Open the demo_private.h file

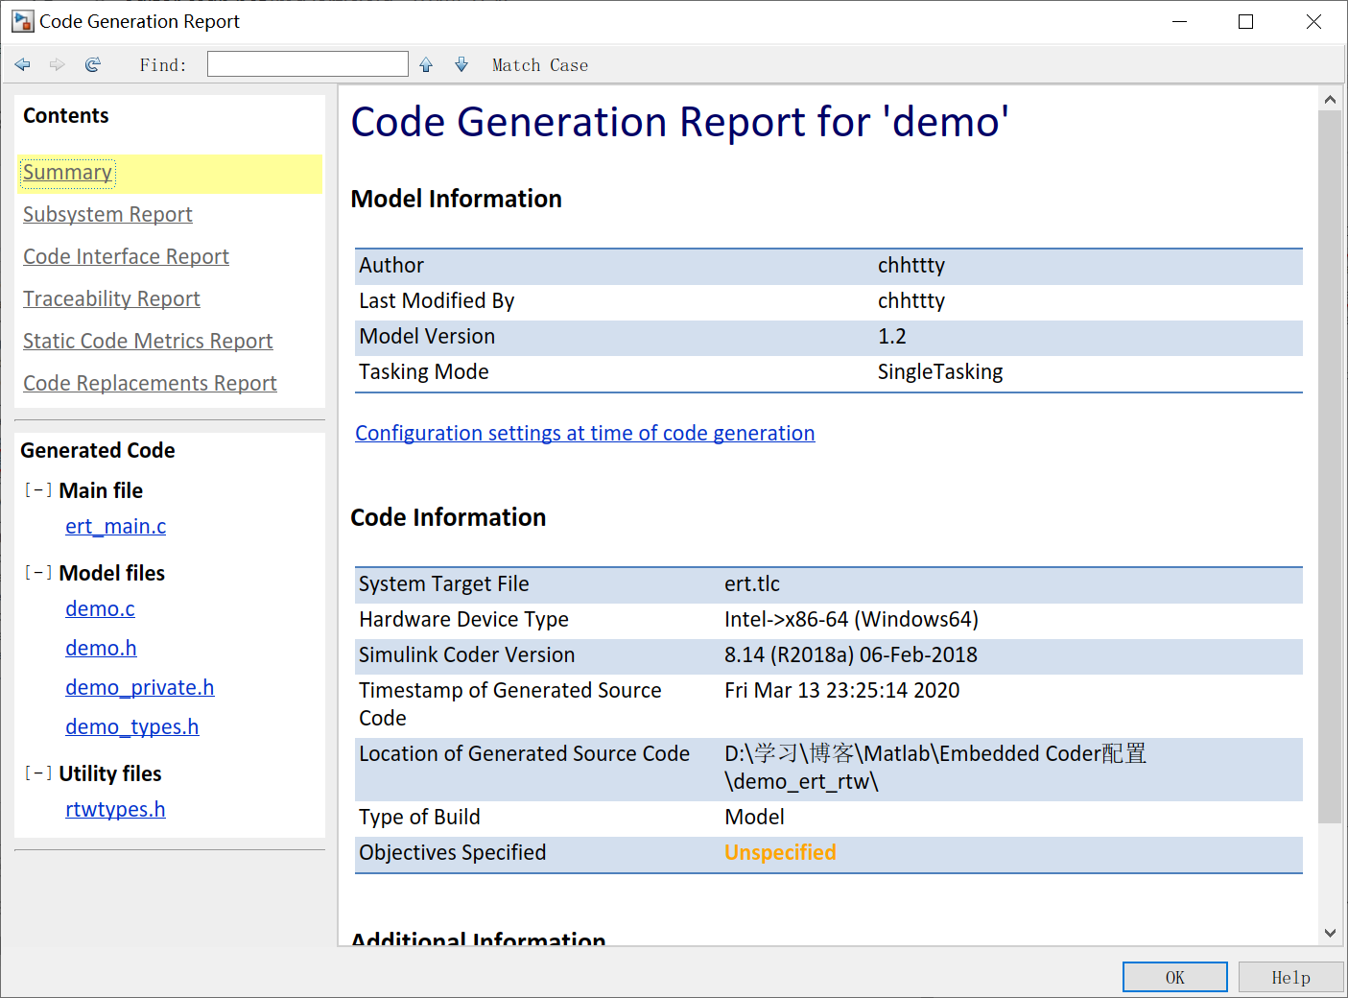139,688
